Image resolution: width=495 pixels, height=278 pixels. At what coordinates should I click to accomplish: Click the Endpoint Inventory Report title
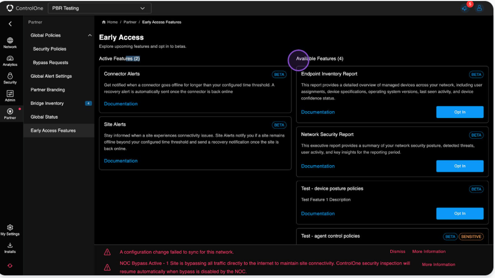point(329,74)
